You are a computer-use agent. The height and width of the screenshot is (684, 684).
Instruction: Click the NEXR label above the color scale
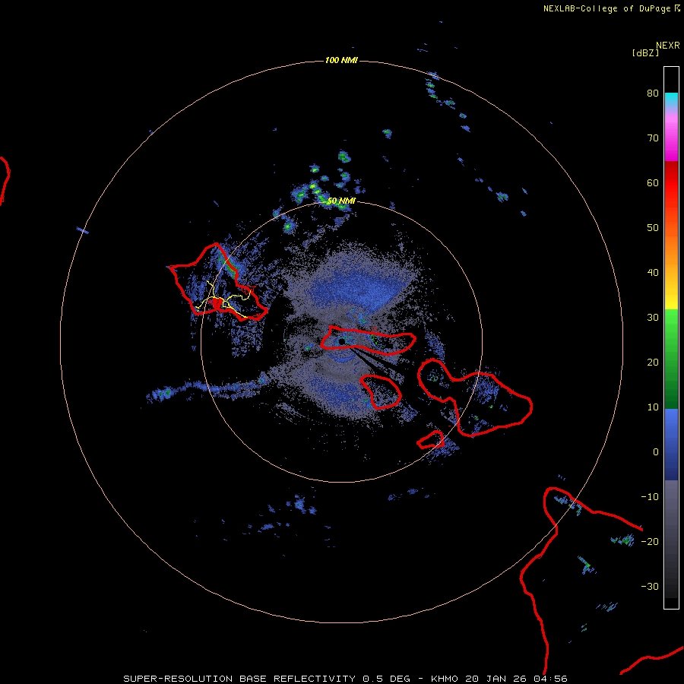(668, 46)
